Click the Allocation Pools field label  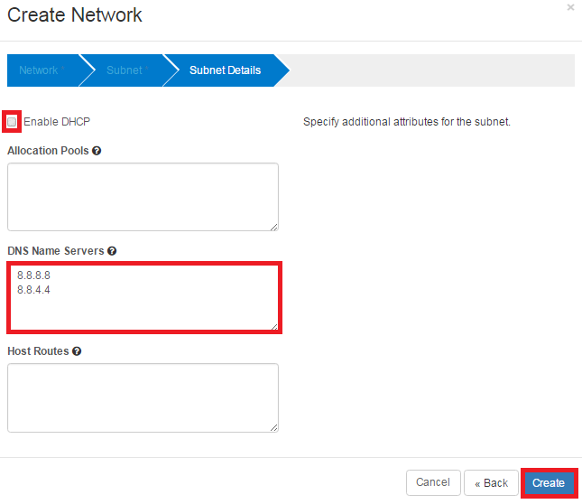click(48, 151)
